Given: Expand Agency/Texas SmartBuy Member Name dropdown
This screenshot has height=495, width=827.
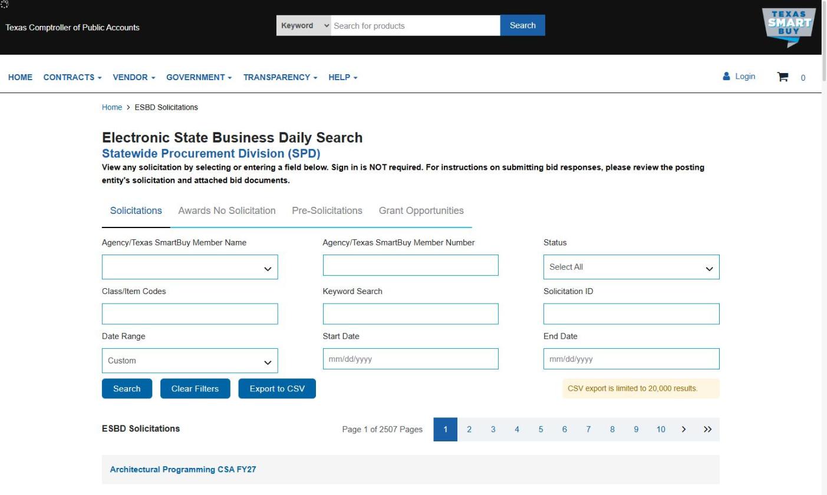Looking at the screenshot, I should coord(190,267).
